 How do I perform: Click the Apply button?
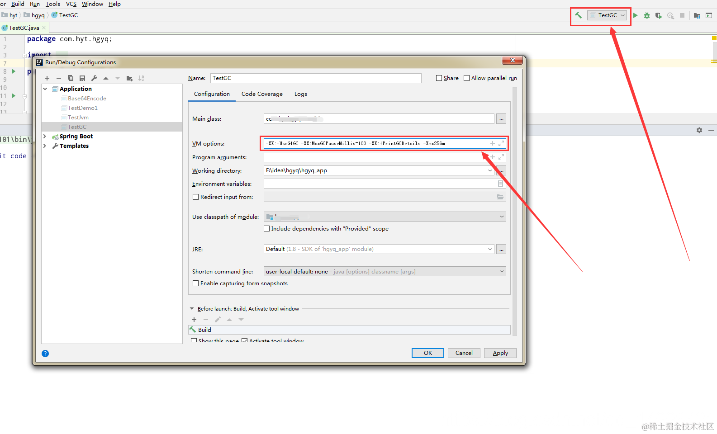(x=500, y=353)
